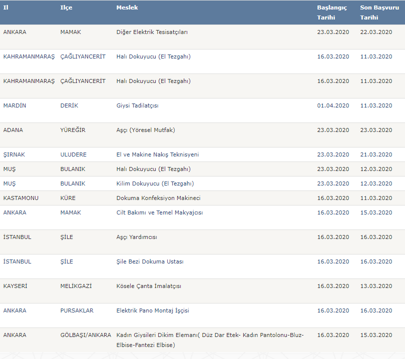Open Şile Bezi Dokuma Ustası listing
Viewport: 405px width, 359px height.
click(x=150, y=261)
